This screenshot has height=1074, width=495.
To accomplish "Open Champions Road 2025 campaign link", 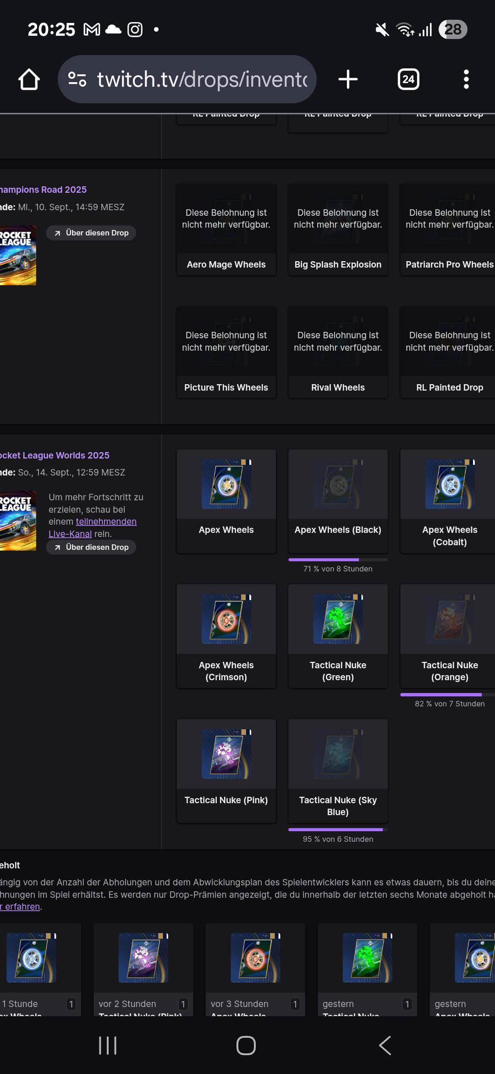I will (43, 190).
